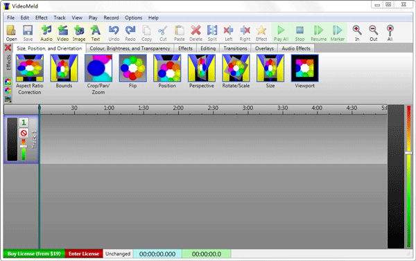Click the 2:00 mark on timeline ruler
This screenshot has width=416, height=261.
178,109
